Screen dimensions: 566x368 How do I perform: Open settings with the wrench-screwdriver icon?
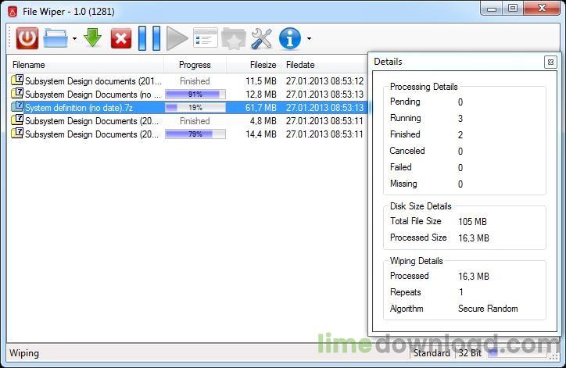pyautogui.click(x=261, y=38)
